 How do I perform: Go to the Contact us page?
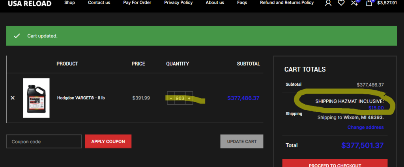pyautogui.click(x=99, y=3)
